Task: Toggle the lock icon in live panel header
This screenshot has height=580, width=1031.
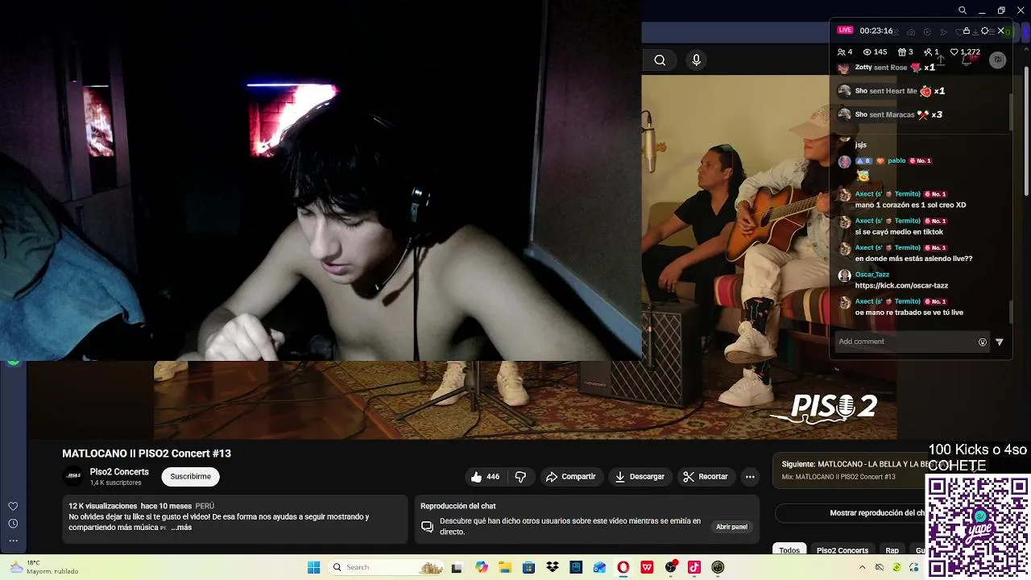Action: click(967, 31)
